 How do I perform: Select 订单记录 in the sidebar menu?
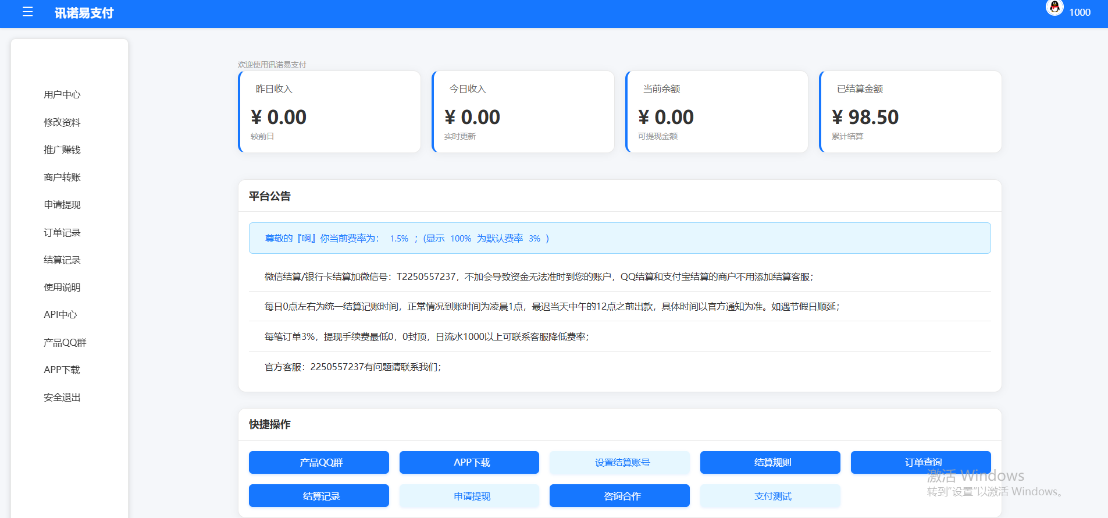pos(62,232)
